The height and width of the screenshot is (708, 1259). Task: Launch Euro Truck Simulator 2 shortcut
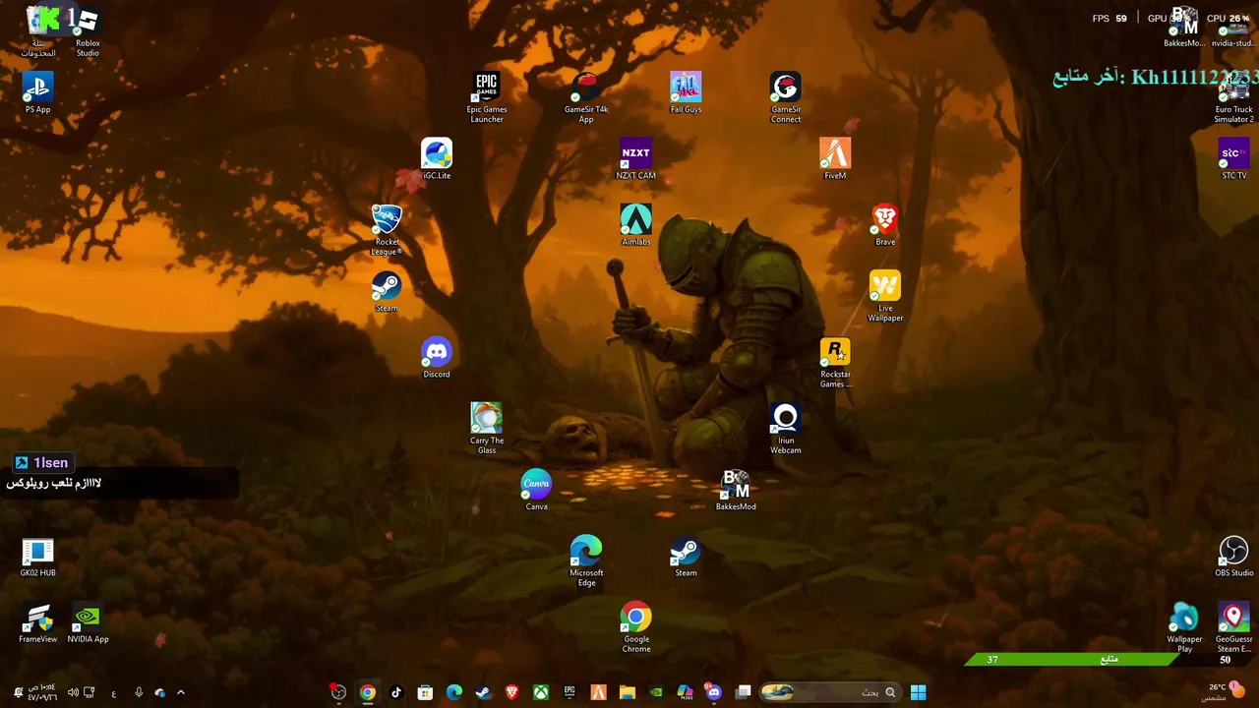(1233, 96)
